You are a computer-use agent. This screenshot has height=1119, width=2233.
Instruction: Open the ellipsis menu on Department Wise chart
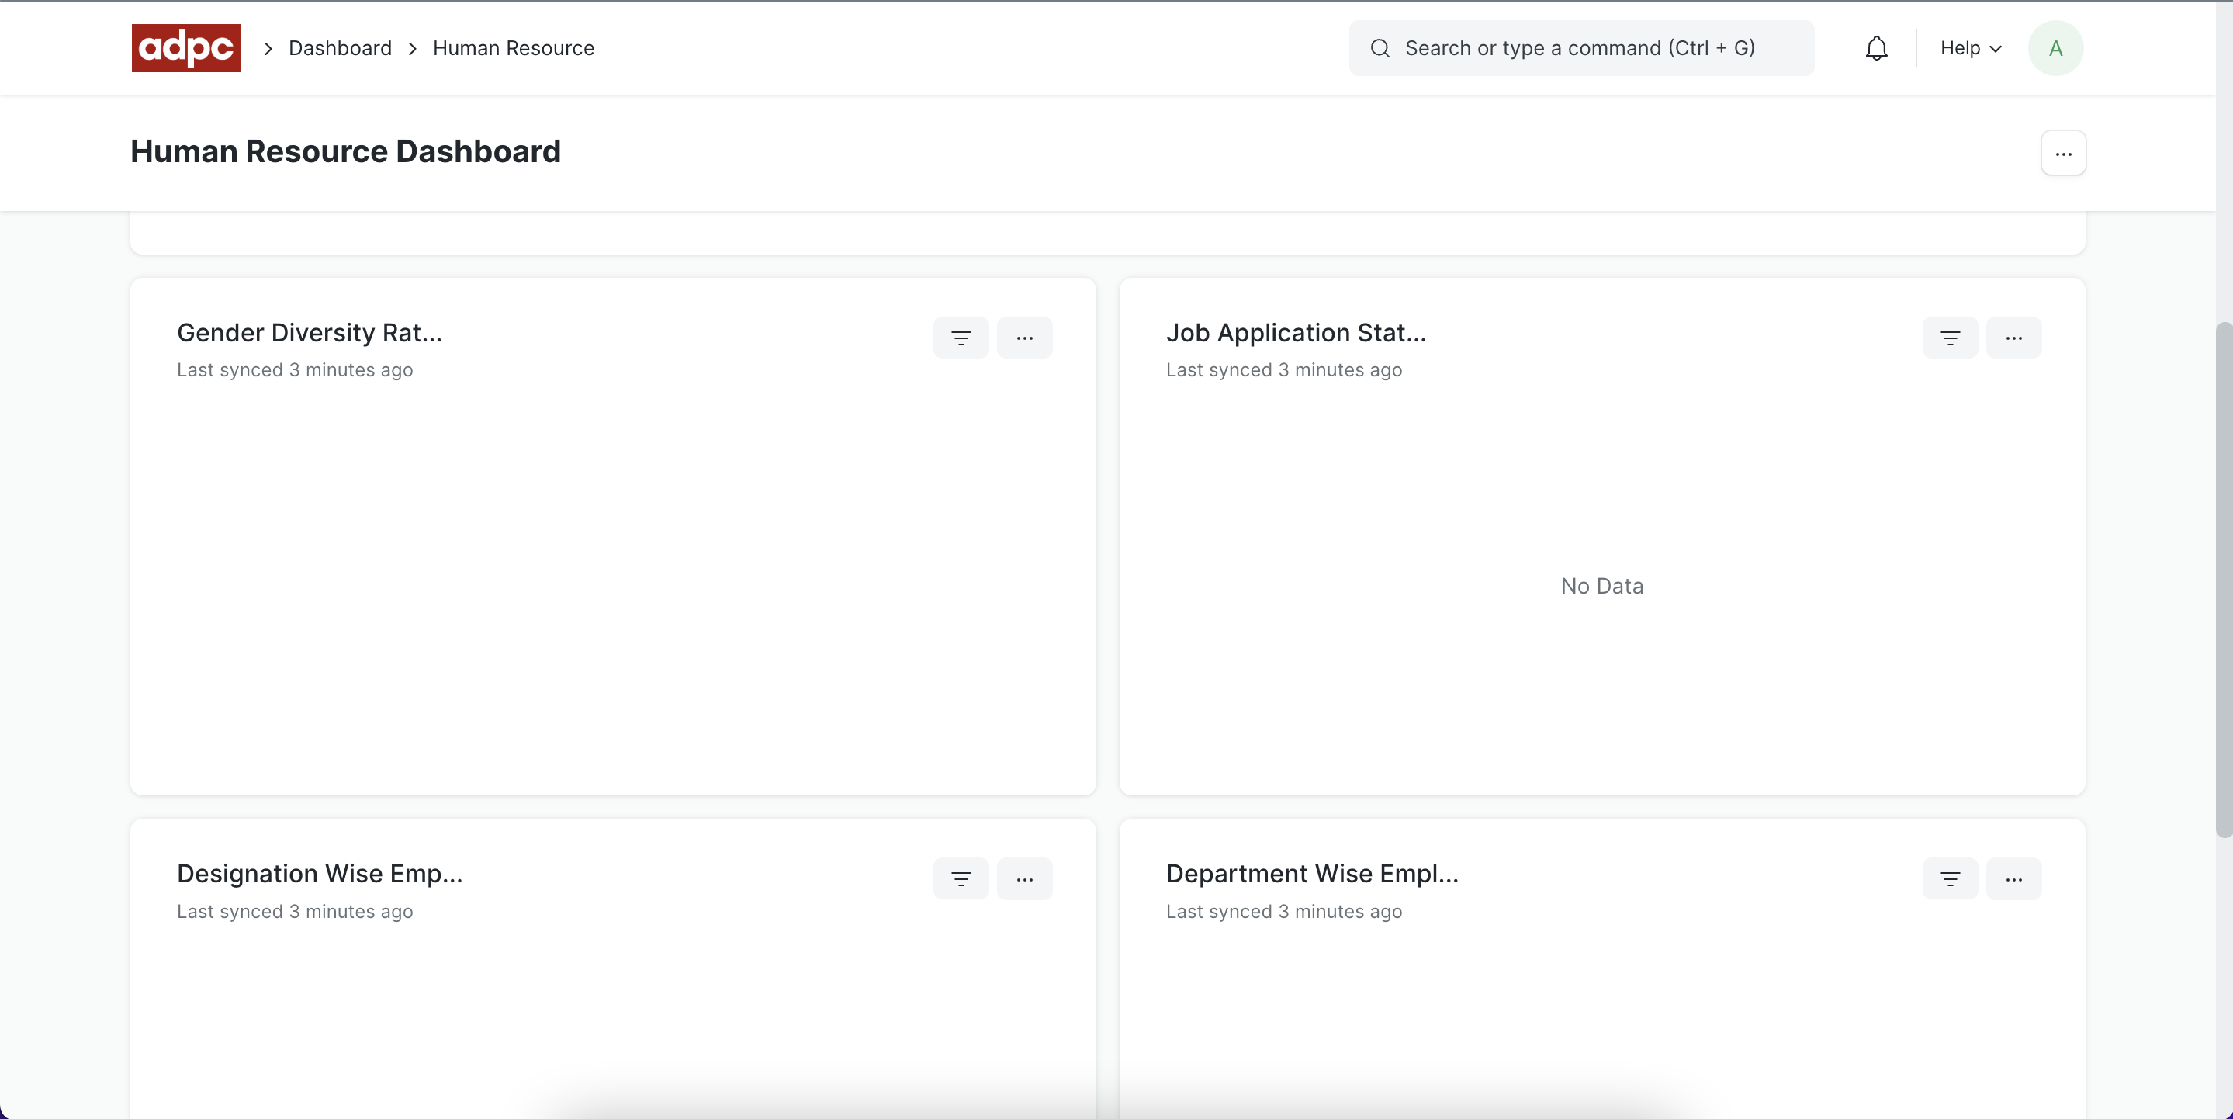point(2013,878)
